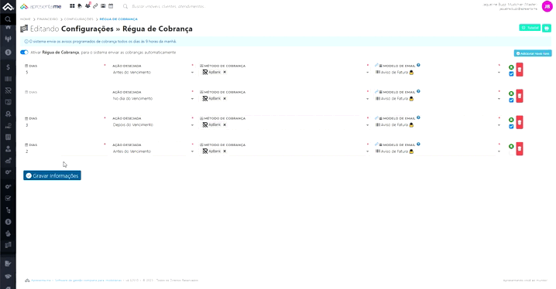This screenshot has width=556, height=289.
Task: Click the chain link icon in top bar
Action: click(95, 6)
